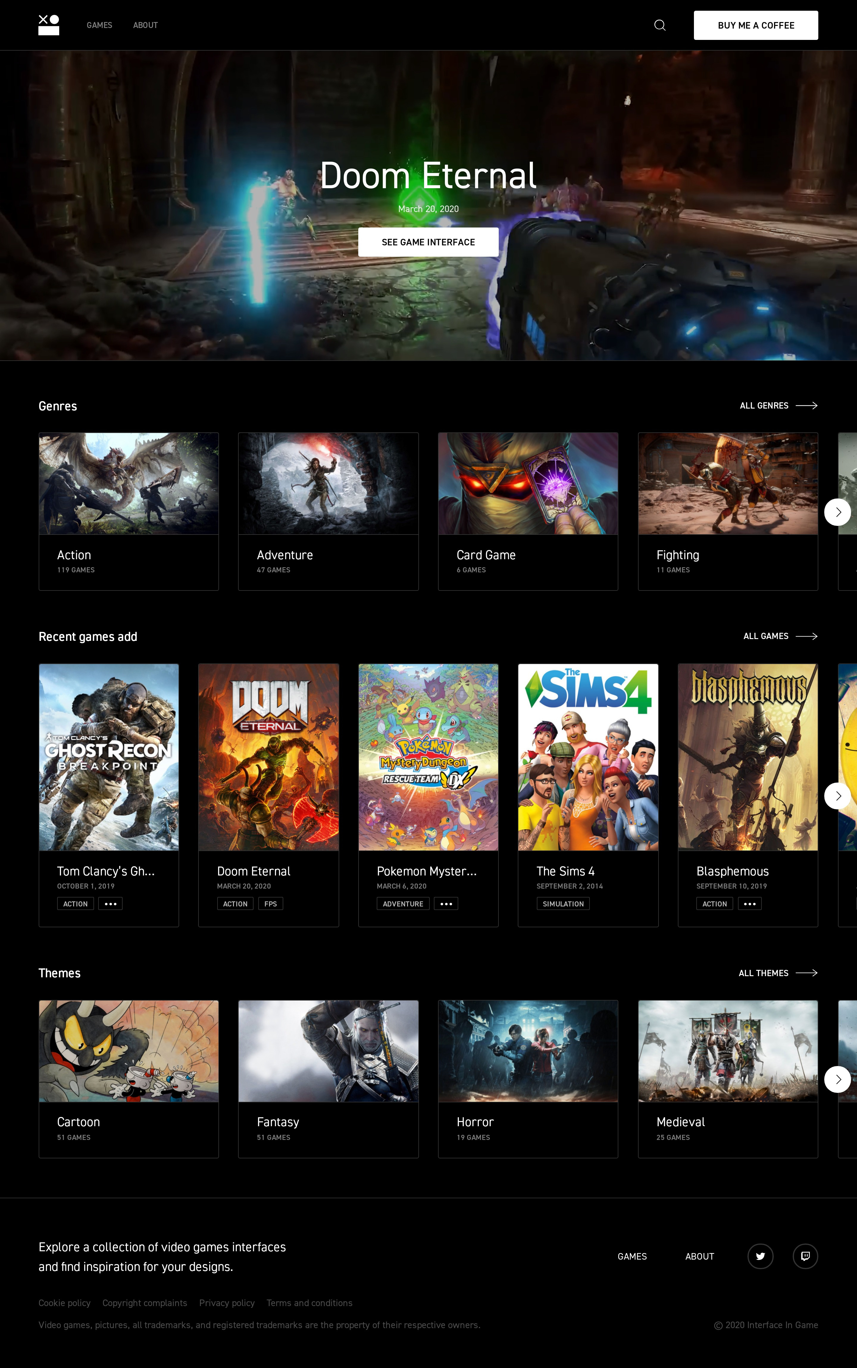Open ABOUT in the top navigation

click(x=145, y=25)
